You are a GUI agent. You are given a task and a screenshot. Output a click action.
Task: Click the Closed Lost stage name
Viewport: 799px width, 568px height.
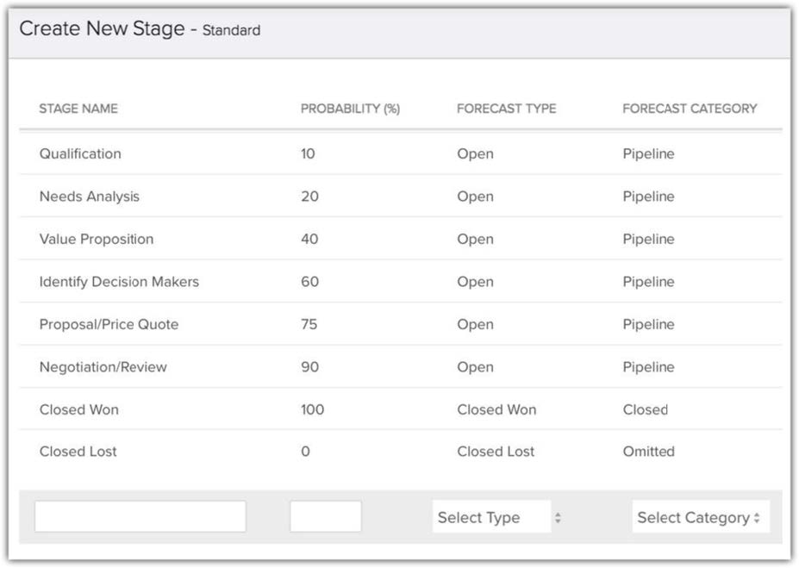(78, 452)
